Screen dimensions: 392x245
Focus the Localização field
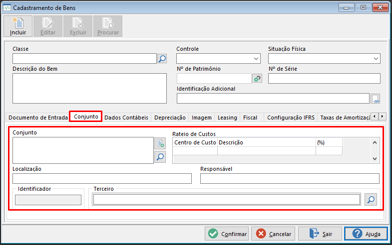pos(102,178)
